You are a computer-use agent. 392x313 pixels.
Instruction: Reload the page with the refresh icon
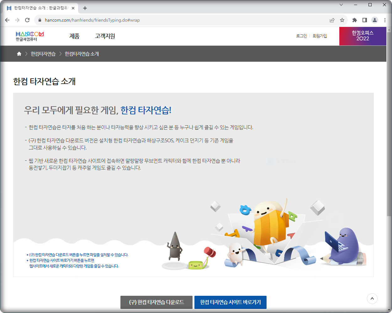(x=27, y=20)
